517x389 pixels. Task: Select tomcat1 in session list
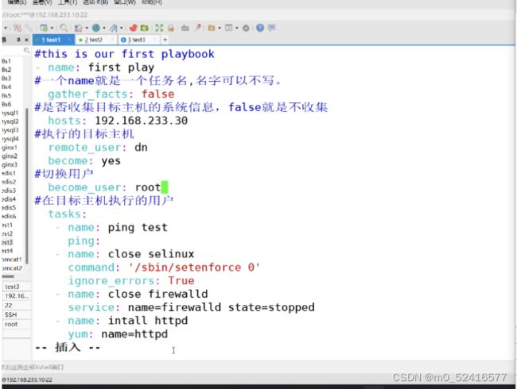pyautogui.click(x=12, y=260)
